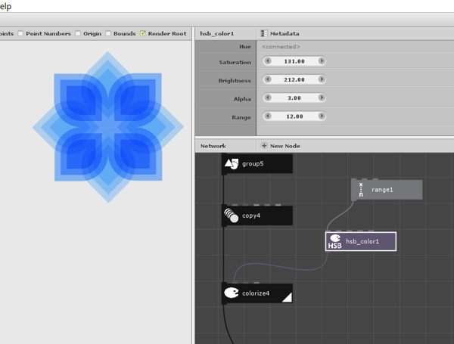
Task: Toggle the Origin checkbox
Action: (x=78, y=33)
